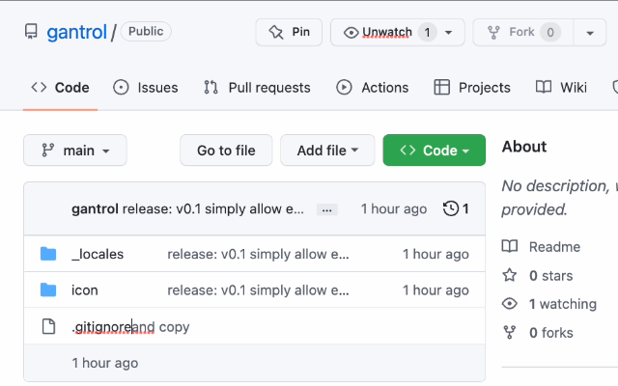The image size is (618, 386).
Task: Pin this repository
Action: coord(289,32)
